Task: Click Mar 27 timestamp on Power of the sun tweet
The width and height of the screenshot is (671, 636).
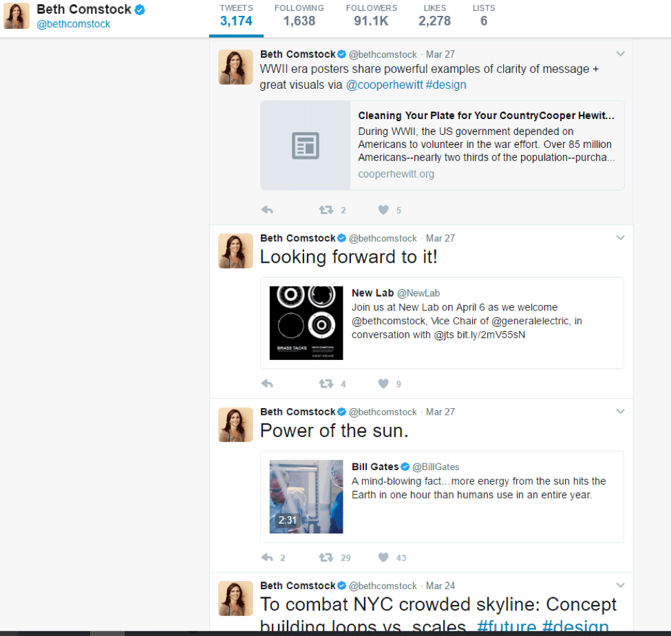Action: tap(440, 412)
